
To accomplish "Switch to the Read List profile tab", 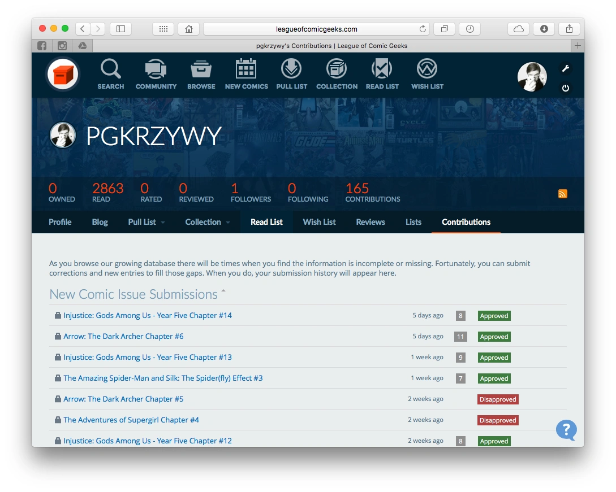I will click(266, 222).
